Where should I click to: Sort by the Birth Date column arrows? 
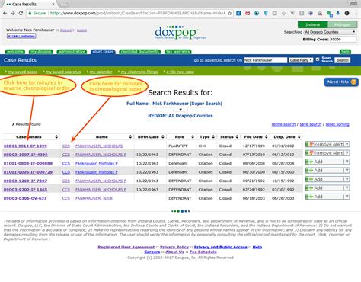(163, 136)
